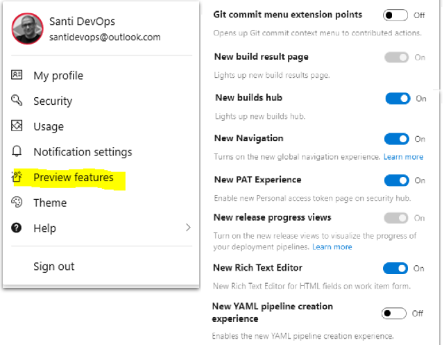
Task: Open Learn more link for release progress views
Action: [x=332, y=246]
